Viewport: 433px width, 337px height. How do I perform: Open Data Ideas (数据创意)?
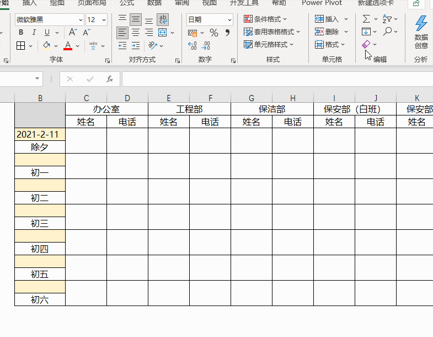click(421, 32)
